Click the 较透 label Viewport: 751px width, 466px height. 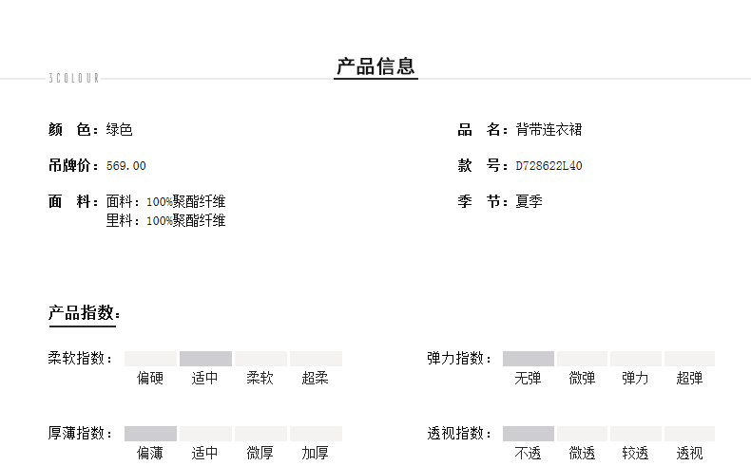coord(635,453)
